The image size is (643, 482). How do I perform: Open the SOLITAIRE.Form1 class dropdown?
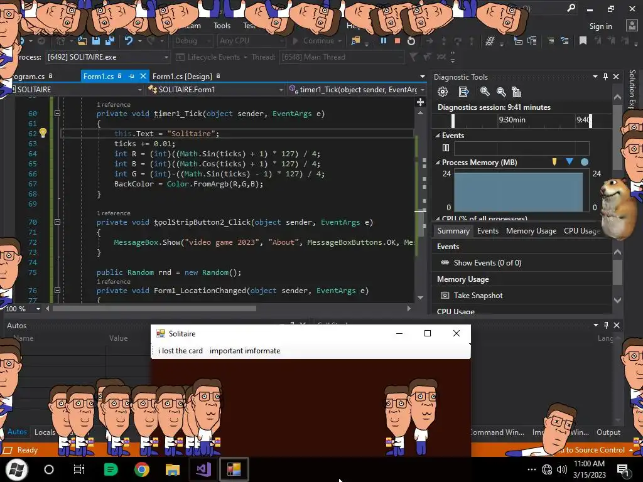(215, 89)
